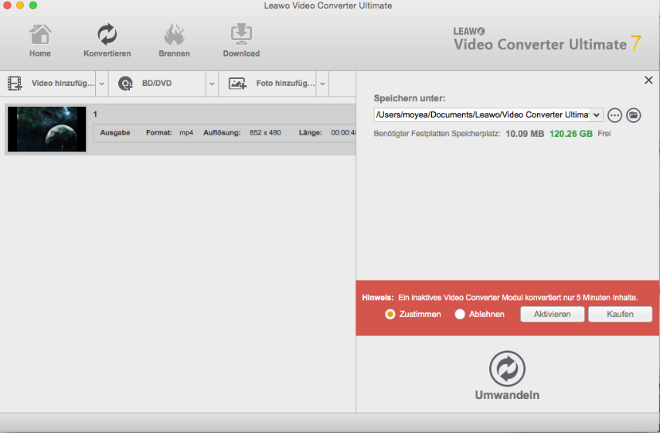Click the Umwandeln convert circular icon
This screenshot has width=660, height=433.
click(507, 369)
